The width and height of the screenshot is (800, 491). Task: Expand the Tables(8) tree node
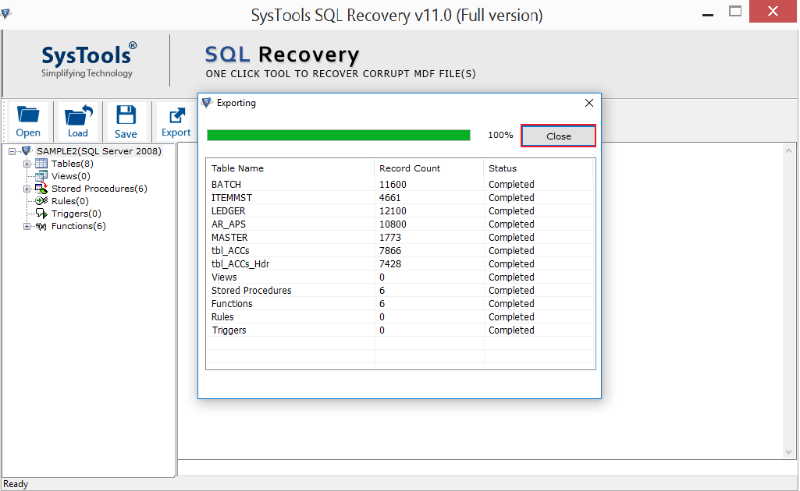[x=27, y=164]
